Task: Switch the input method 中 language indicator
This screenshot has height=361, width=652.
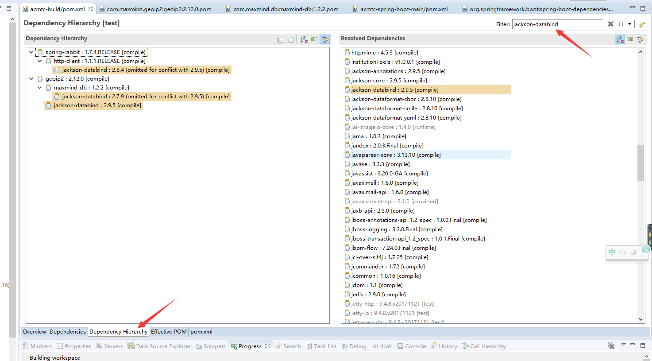Action: [x=612, y=252]
